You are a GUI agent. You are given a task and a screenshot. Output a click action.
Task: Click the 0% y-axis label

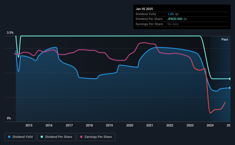[9, 118]
